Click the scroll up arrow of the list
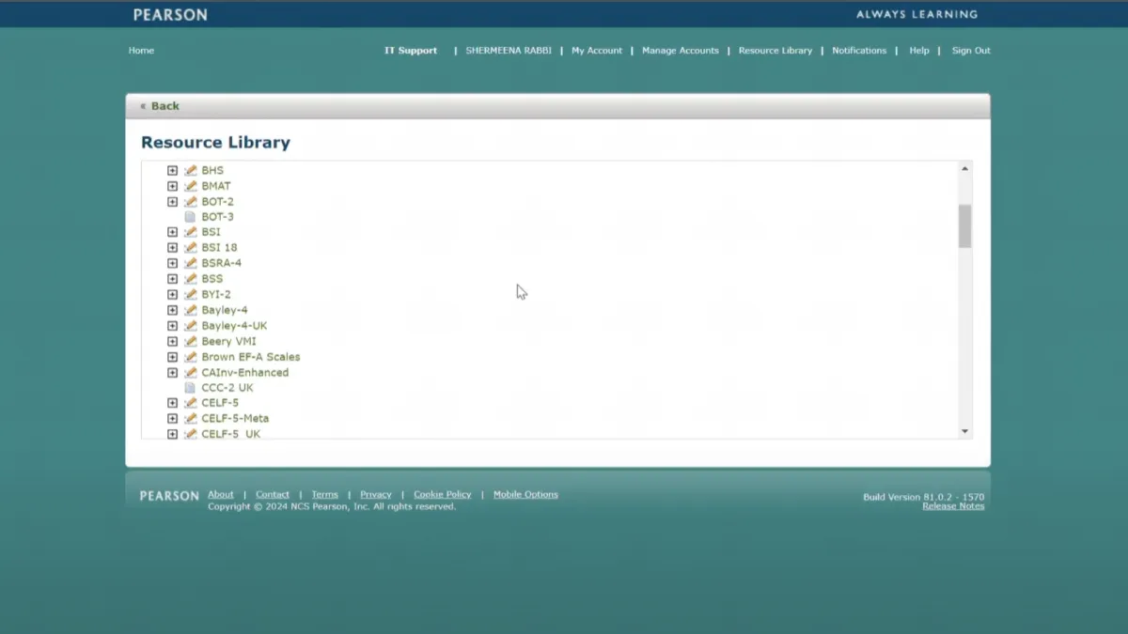The width and height of the screenshot is (1128, 634). 964,169
